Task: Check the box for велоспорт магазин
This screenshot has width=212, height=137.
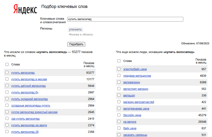Action: tap(119, 89)
